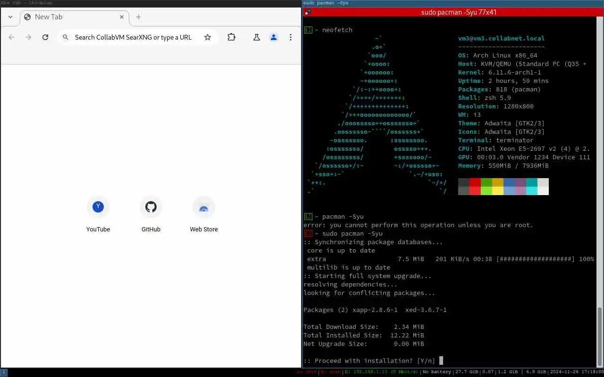Click the 'Shell: zsh 5.9' line
Image resolution: width=604 pixels, height=377 pixels.
485,98
